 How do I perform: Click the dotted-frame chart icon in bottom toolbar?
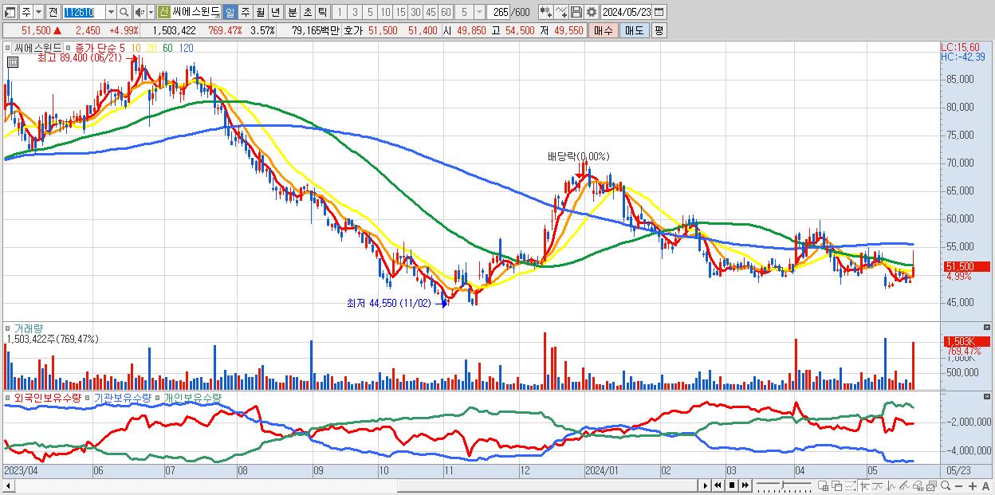pyautogui.click(x=851, y=485)
